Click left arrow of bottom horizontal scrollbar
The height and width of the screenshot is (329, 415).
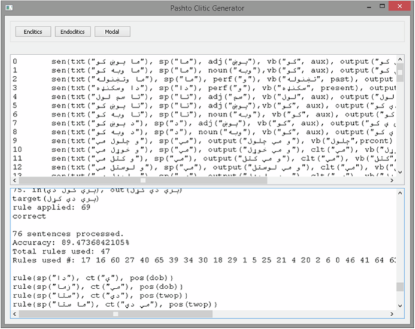point(15,314)
